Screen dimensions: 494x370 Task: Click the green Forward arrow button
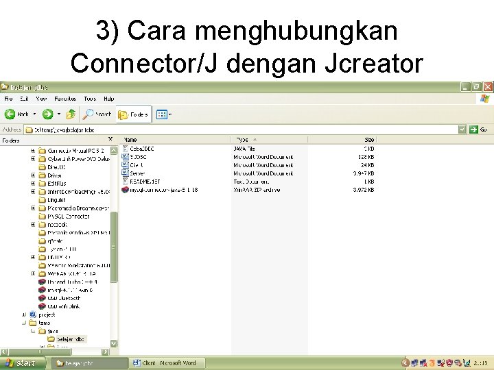47,114
